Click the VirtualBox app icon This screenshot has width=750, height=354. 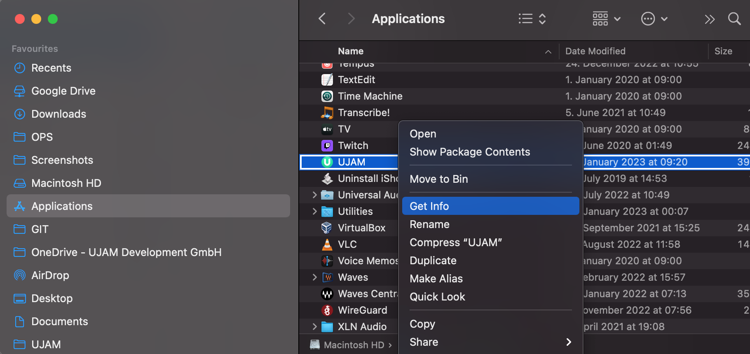point(327,228)
